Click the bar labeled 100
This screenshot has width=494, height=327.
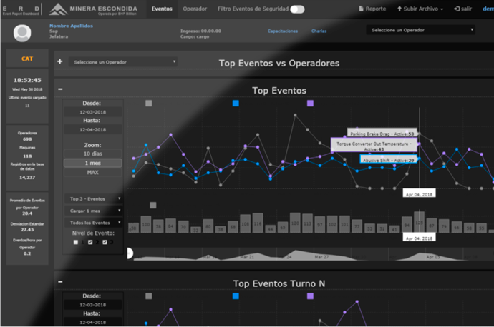click(145, 224)
